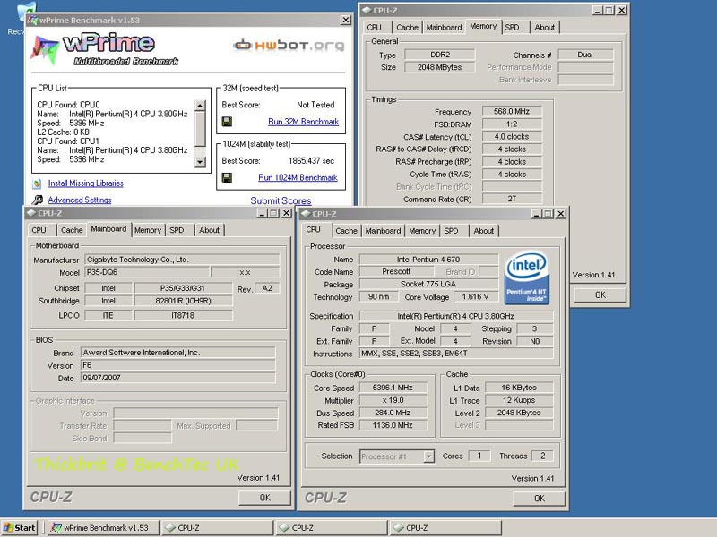Click the Southbridge 82801IR (ICH9R) field
Viewport: 717px width, 537px height.
click(184, 301)
